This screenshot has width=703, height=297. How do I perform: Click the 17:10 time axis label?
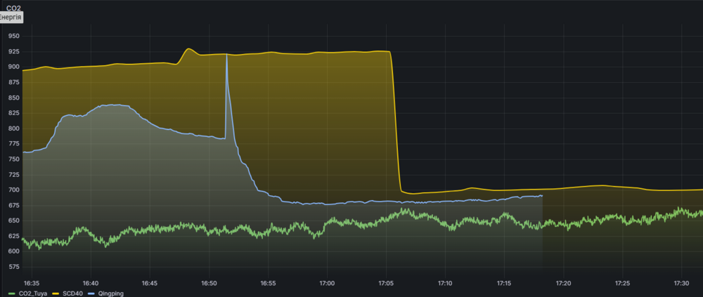point(445,284)
